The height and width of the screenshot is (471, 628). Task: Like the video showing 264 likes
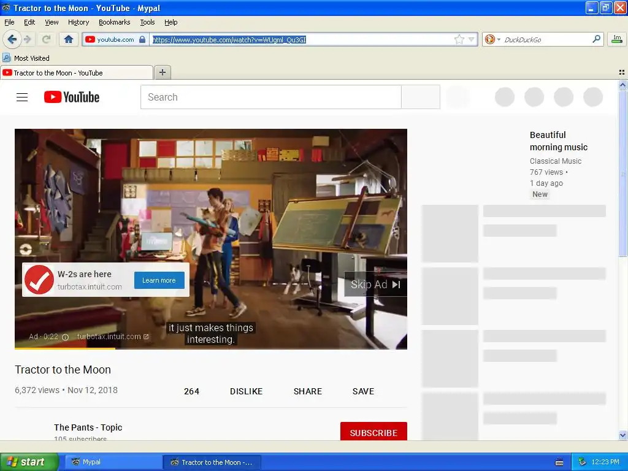191,391
